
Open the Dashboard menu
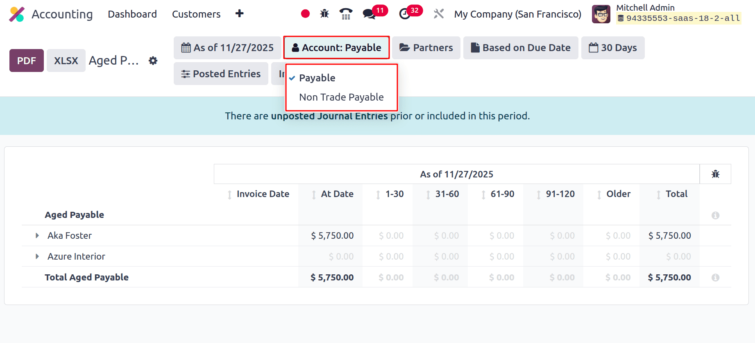point(132,14)
